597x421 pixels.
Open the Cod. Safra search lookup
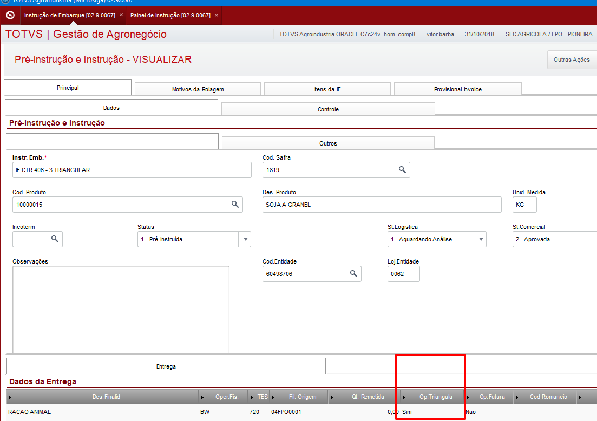click(x=402, y=170)
